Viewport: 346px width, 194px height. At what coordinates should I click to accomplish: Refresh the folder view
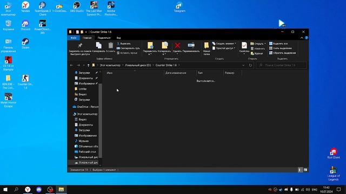coord(250,65)
